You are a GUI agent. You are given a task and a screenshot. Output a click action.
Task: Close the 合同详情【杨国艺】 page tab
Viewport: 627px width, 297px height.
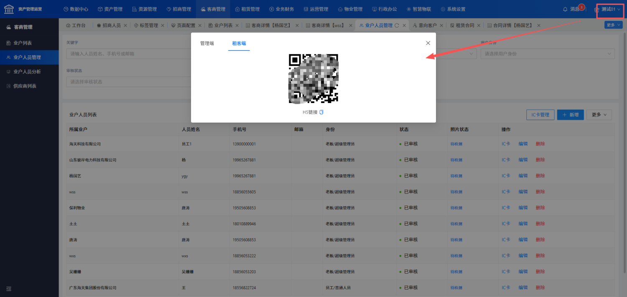pyautogui.click(x=538, y=25)
